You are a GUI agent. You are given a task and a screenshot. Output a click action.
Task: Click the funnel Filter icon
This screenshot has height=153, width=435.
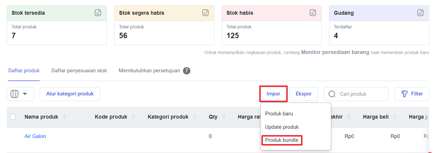pos(404,94)
